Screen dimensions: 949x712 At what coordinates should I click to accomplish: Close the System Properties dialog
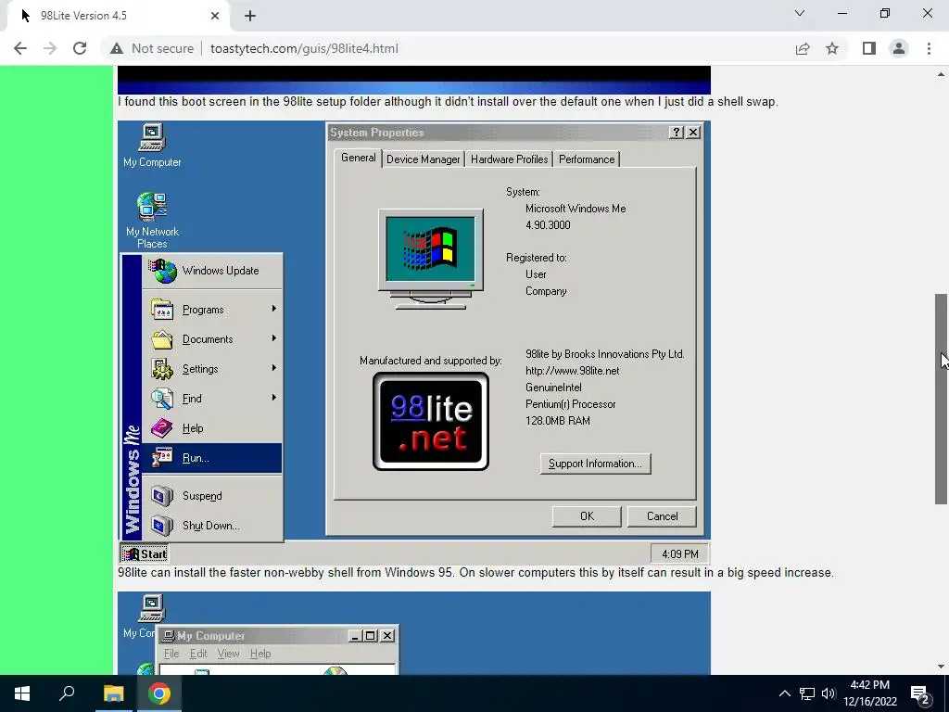coord(693,133)
